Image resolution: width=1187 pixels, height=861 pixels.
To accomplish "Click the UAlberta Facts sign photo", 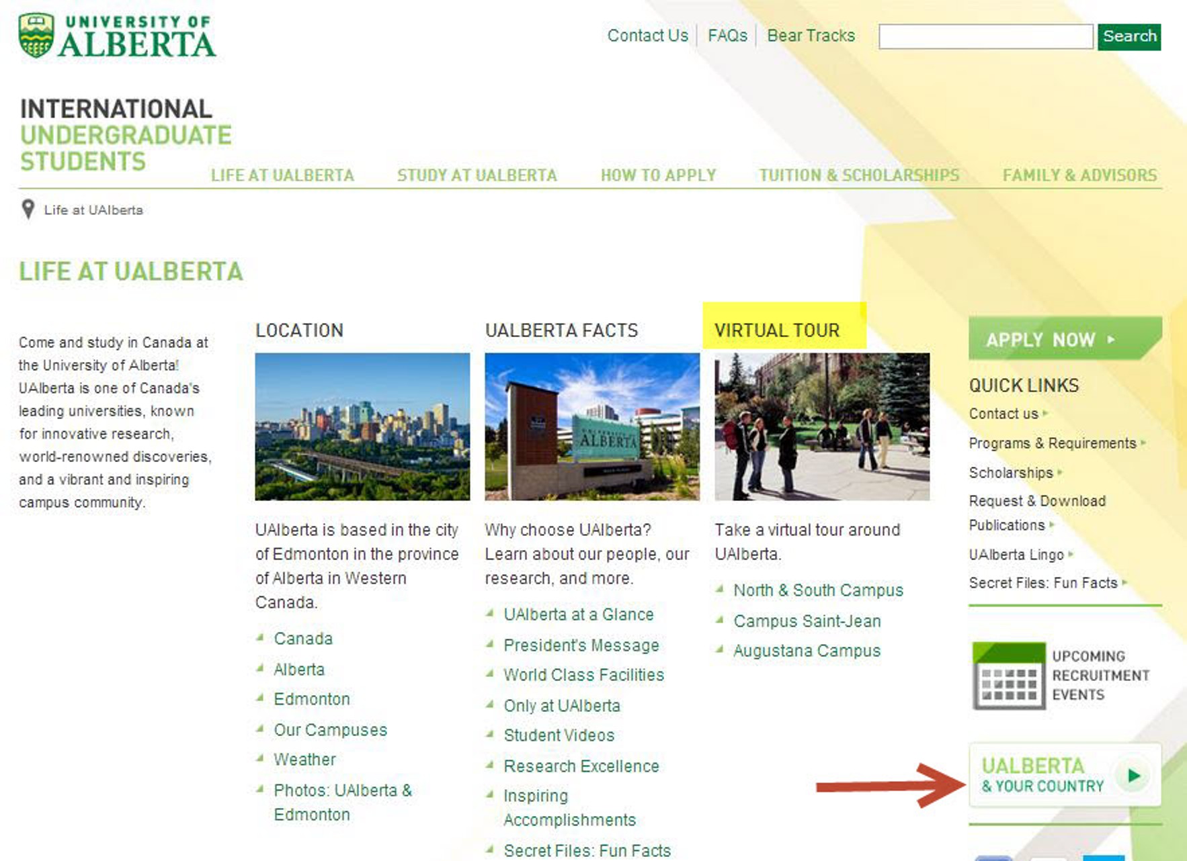I will pyautogui.click(x=592, y=426).
